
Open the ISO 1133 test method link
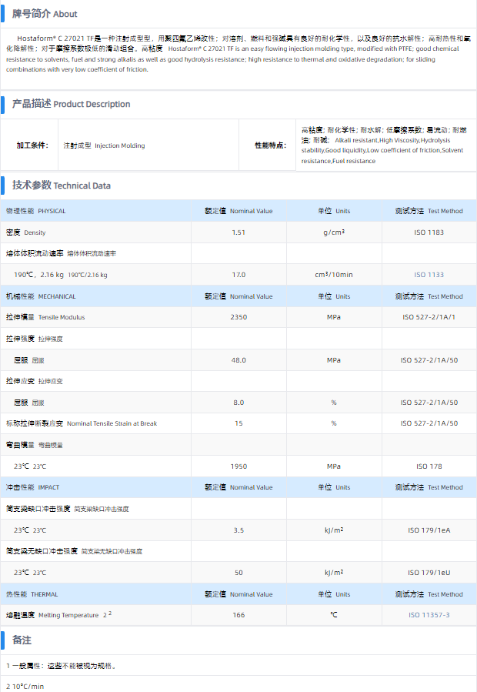point(429,275)
